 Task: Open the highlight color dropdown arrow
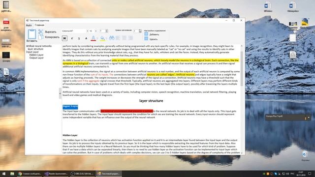[106, 38]
